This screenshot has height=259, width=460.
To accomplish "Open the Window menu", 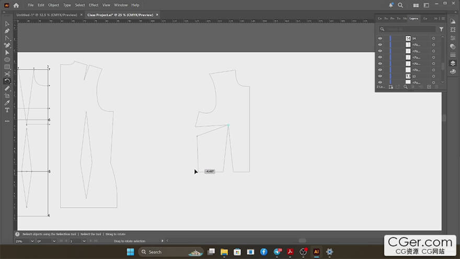I will coord(121,5).
